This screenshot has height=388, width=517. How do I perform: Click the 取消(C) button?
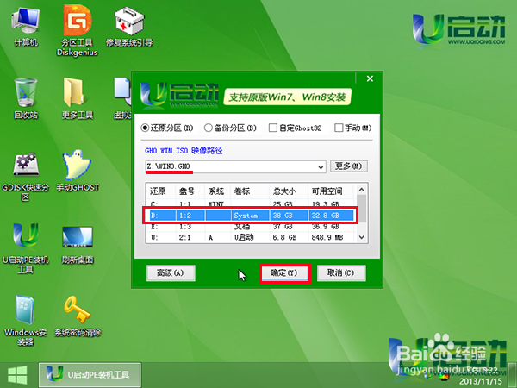tap(341, 272)
